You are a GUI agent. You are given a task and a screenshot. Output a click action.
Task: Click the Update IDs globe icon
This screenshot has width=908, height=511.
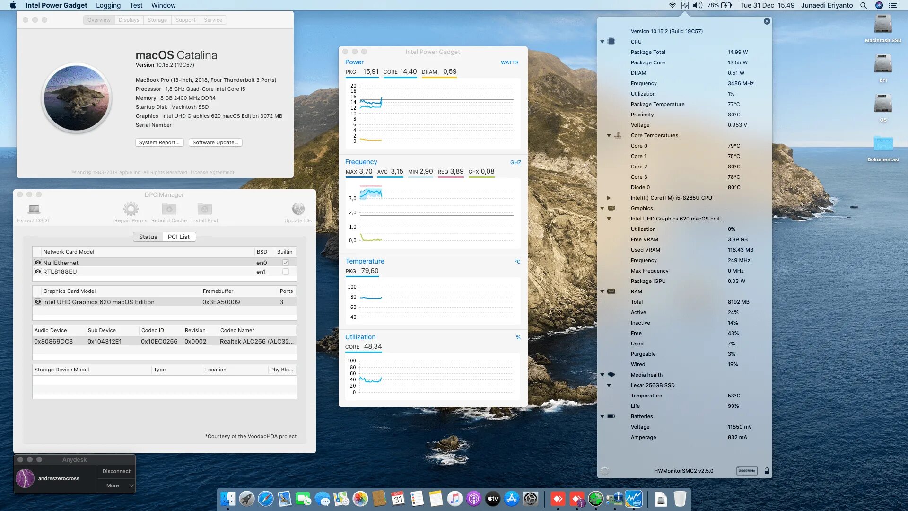(x=298, y=209)
